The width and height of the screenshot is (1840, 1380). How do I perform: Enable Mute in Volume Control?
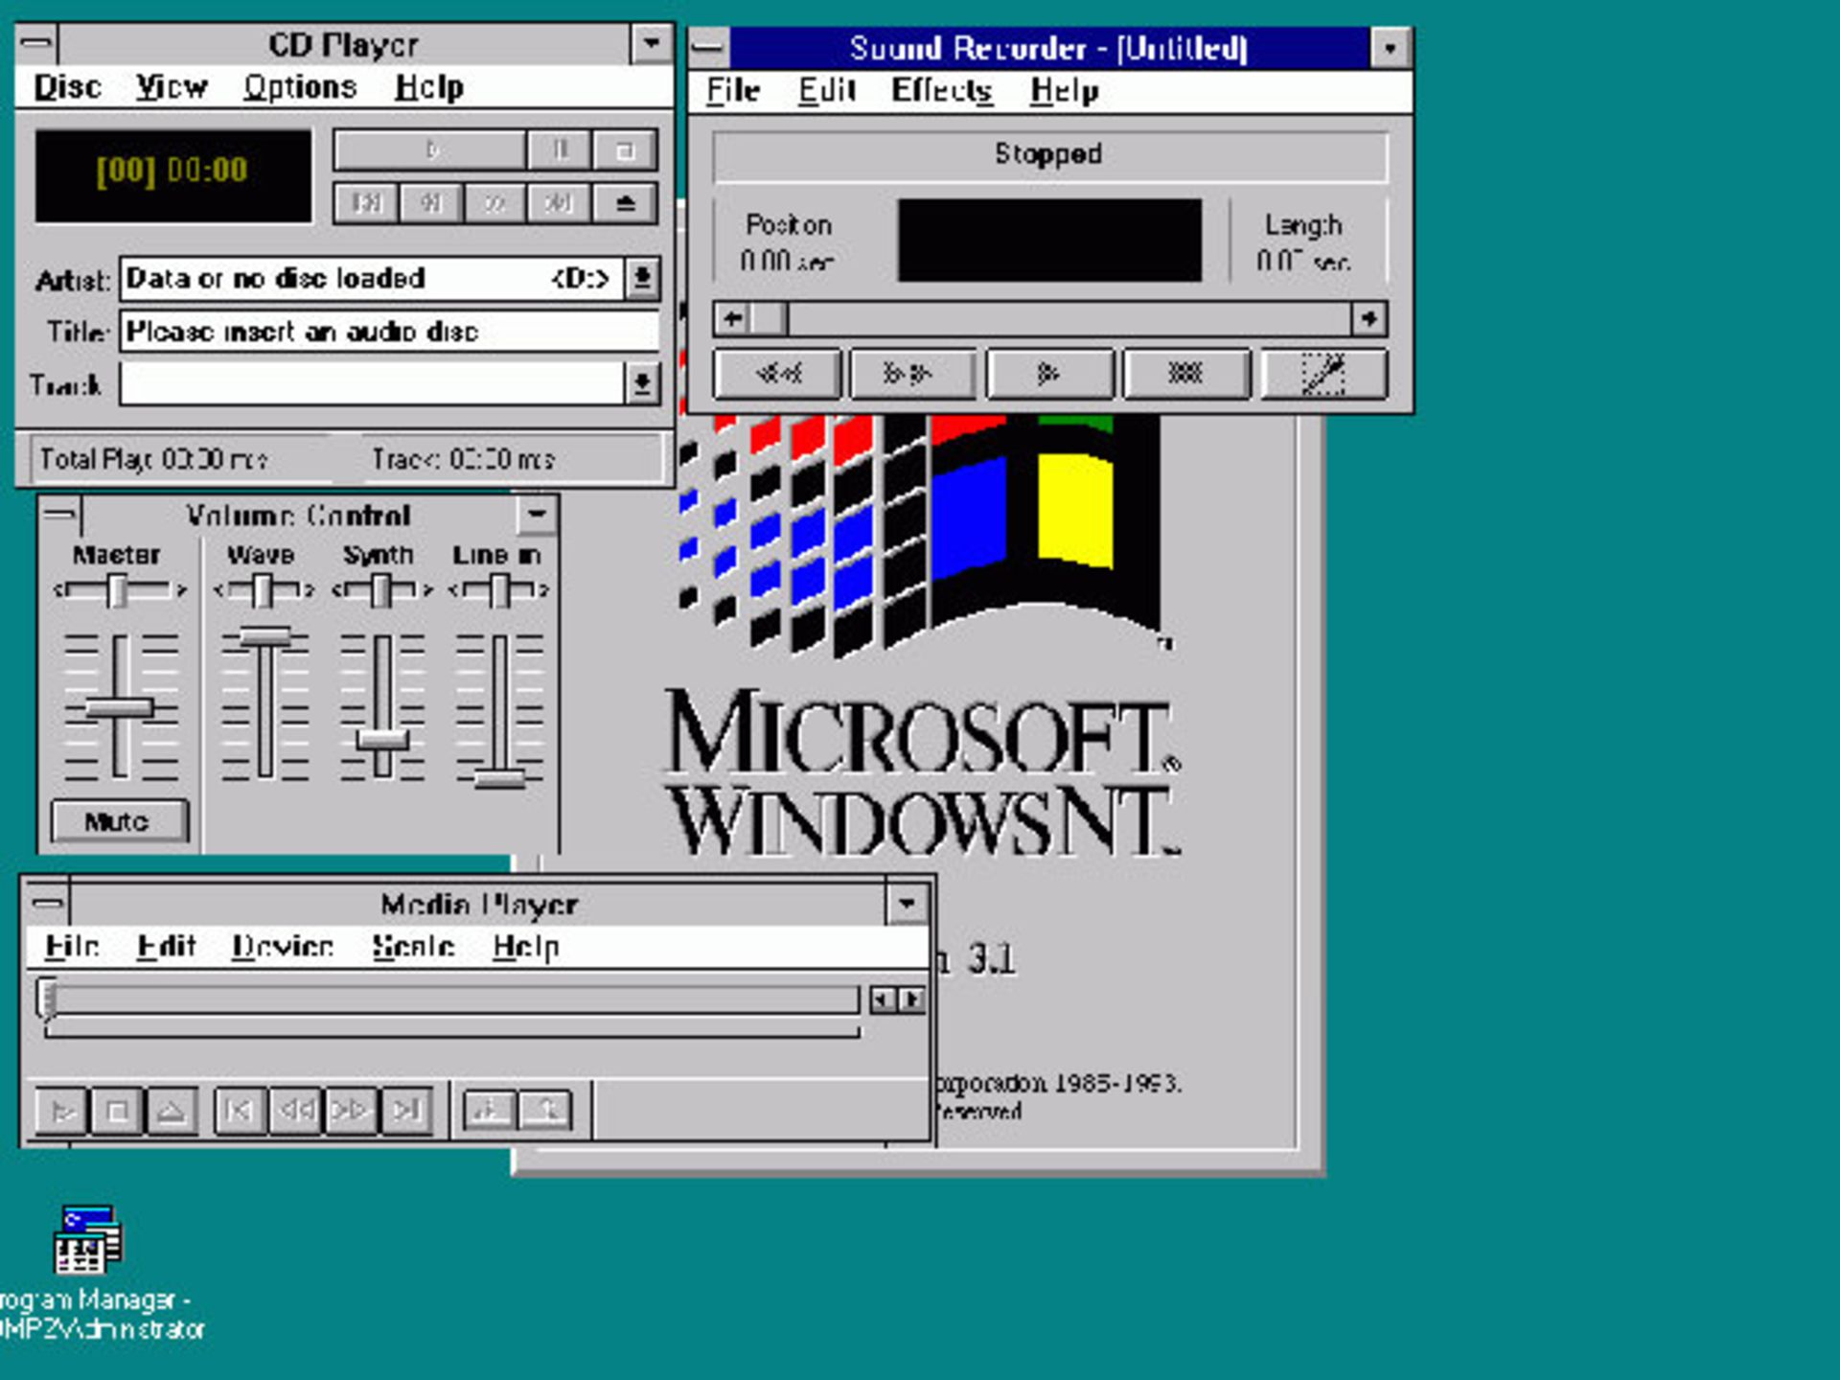click(118, 820)
